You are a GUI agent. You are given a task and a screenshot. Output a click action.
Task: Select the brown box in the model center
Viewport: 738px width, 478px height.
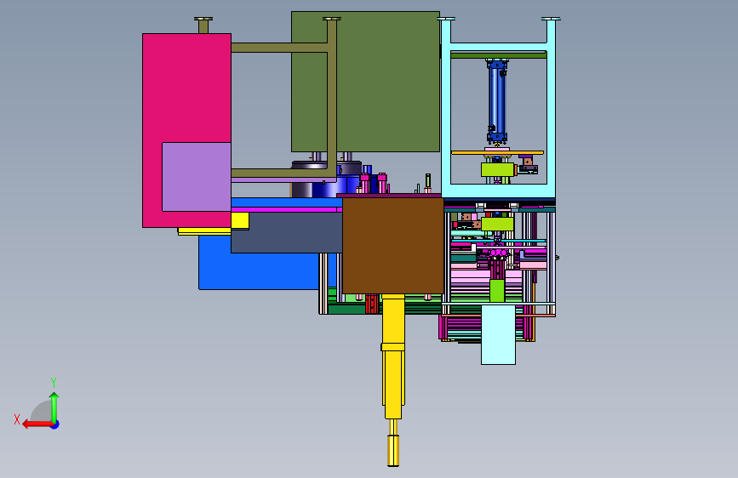tap(392, 246)
